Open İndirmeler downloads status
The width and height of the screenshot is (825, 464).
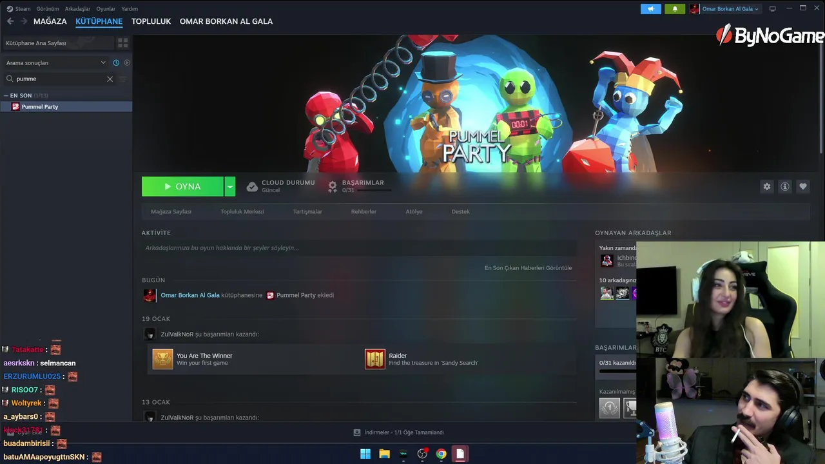tap(398, 432)
